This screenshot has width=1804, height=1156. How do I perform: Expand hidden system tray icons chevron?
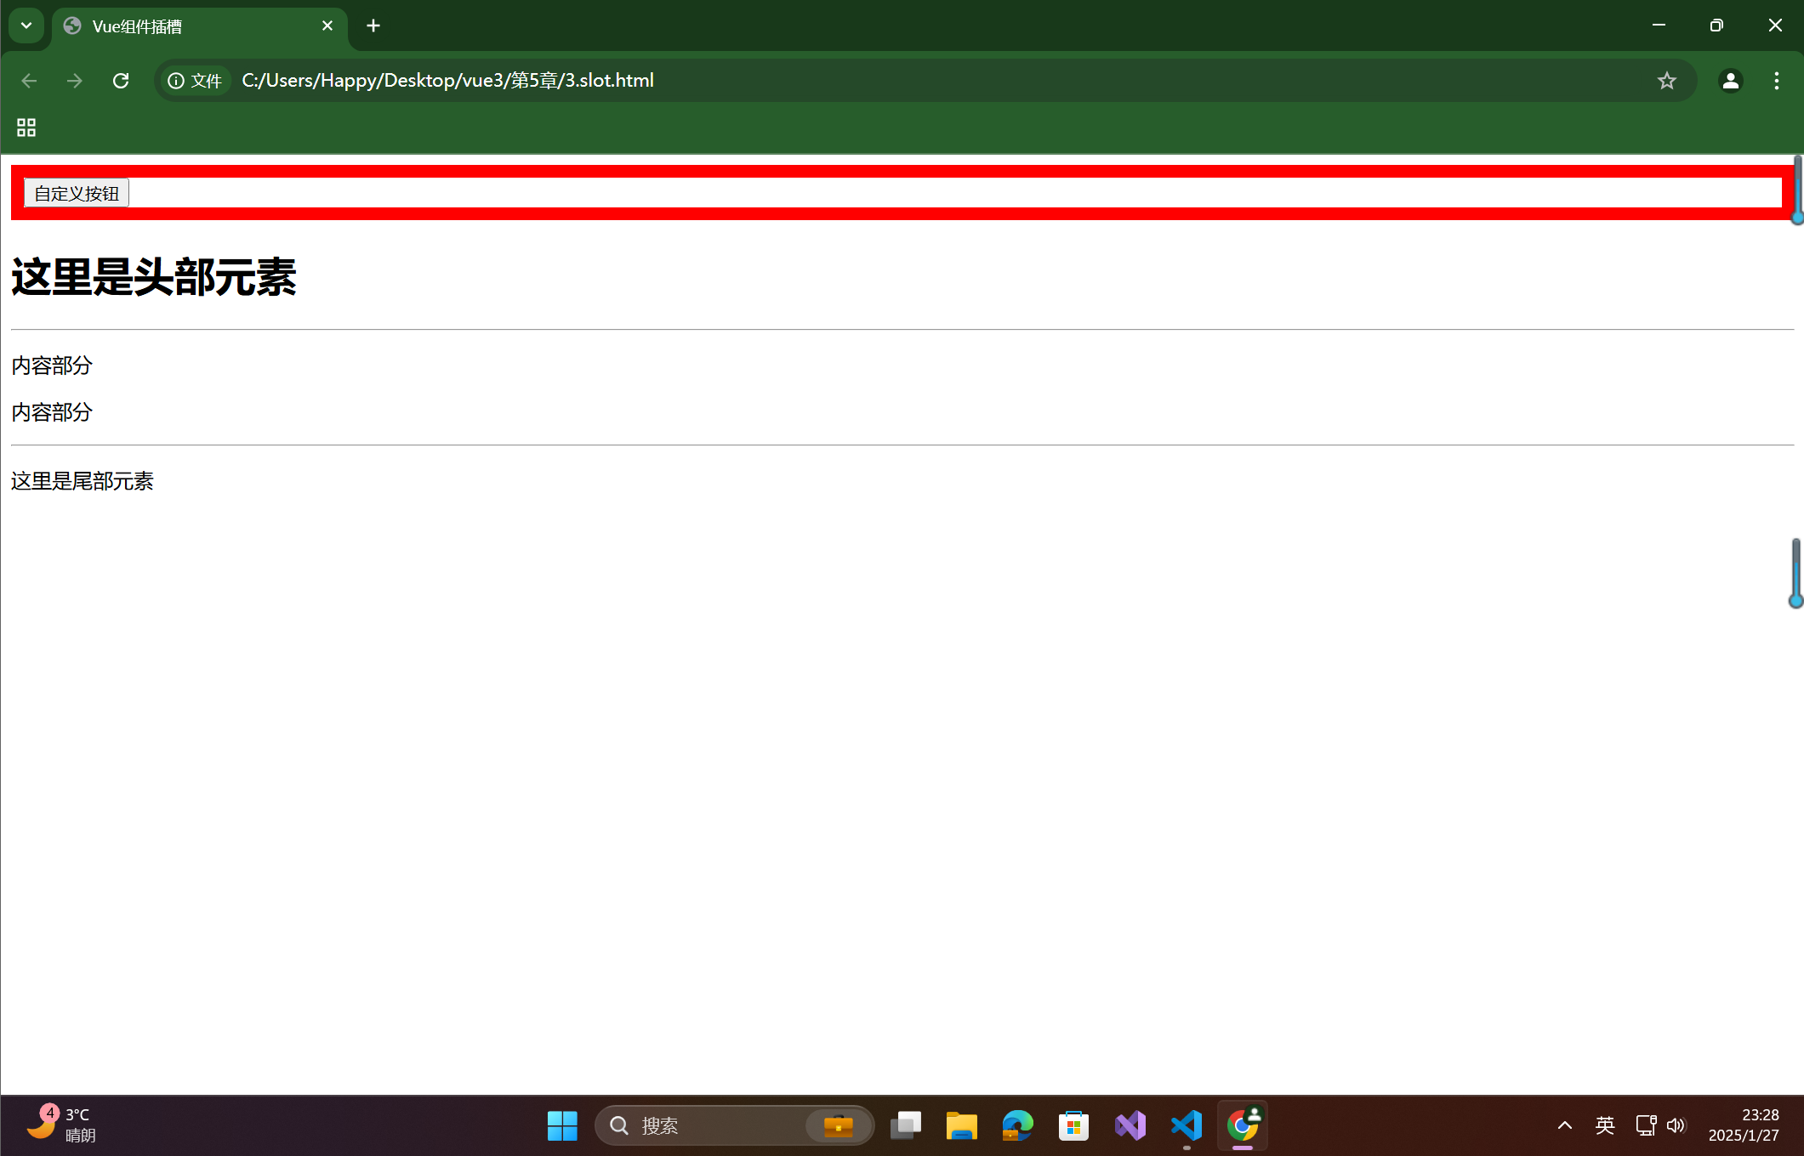point(1564,1125)
